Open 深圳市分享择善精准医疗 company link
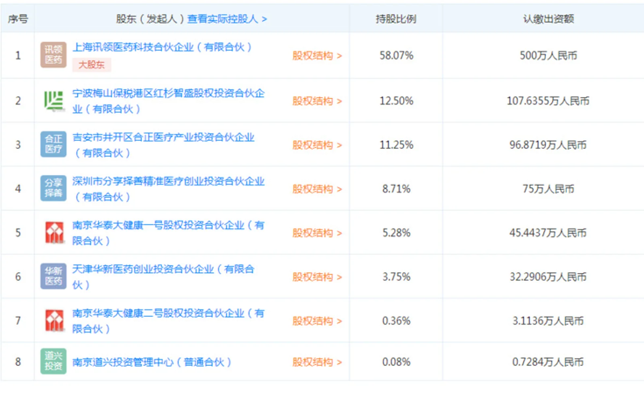 168,182
